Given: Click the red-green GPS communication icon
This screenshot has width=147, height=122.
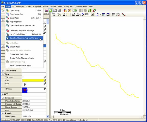Looking at the screenshot, I should (94, 11).
